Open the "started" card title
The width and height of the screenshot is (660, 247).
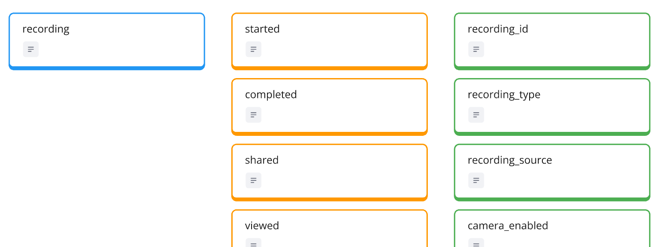click(262, 29)
